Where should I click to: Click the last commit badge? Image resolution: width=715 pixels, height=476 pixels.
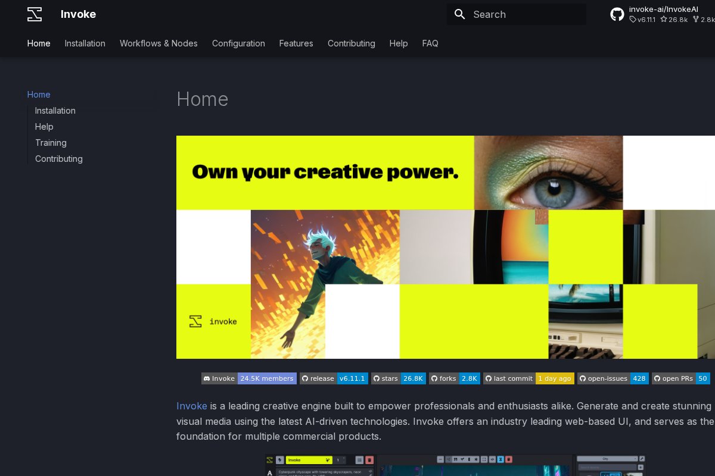(529, 378)
